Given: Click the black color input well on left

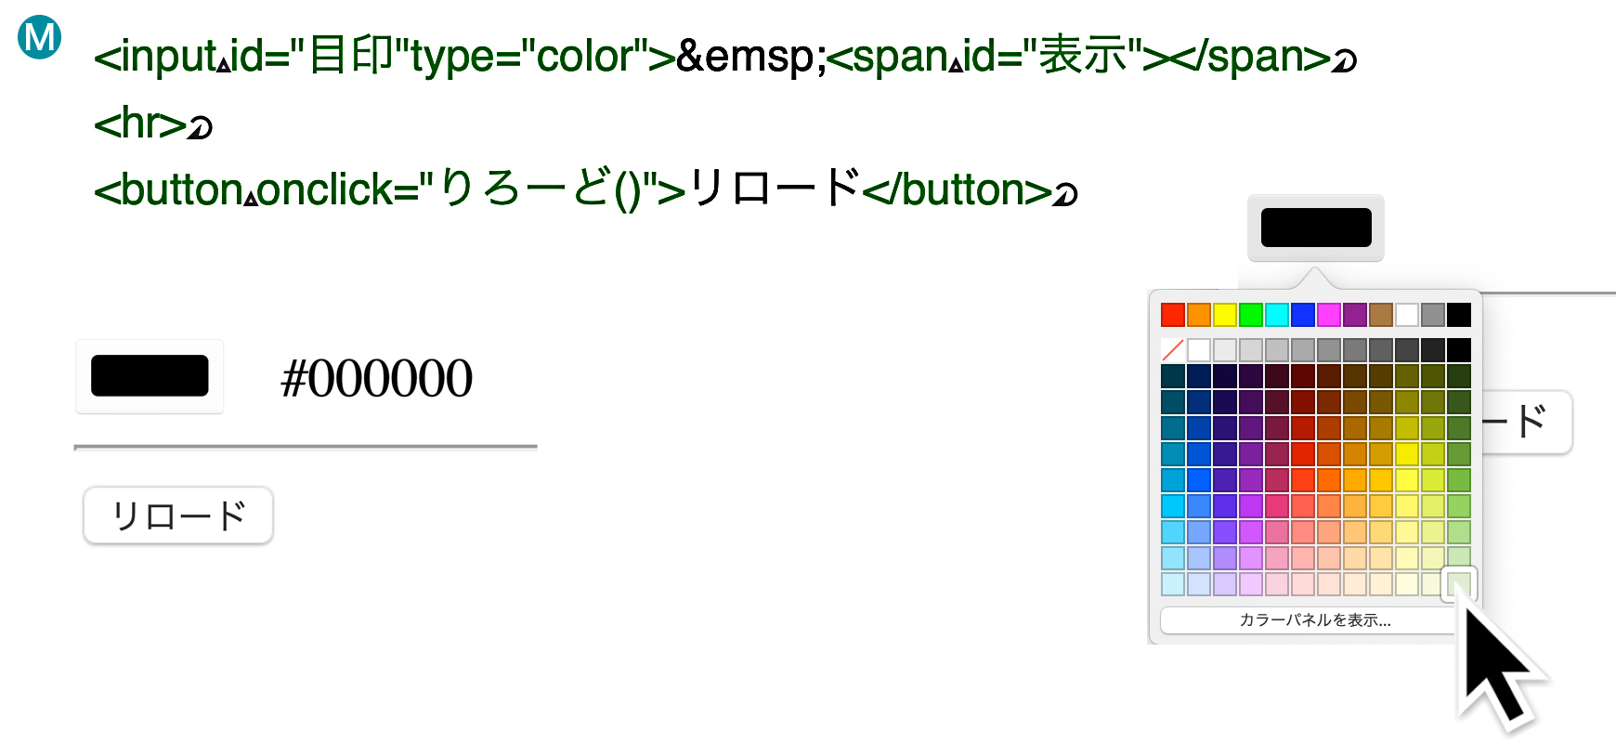Looking at the screenshot, I should click(x=150, y=376).
